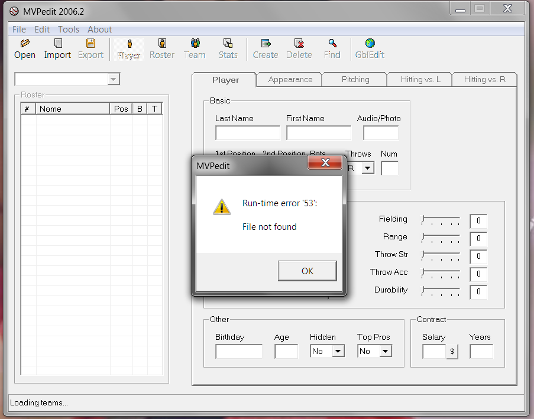Switch to the Hitting vs. R tab

[484, 80]
